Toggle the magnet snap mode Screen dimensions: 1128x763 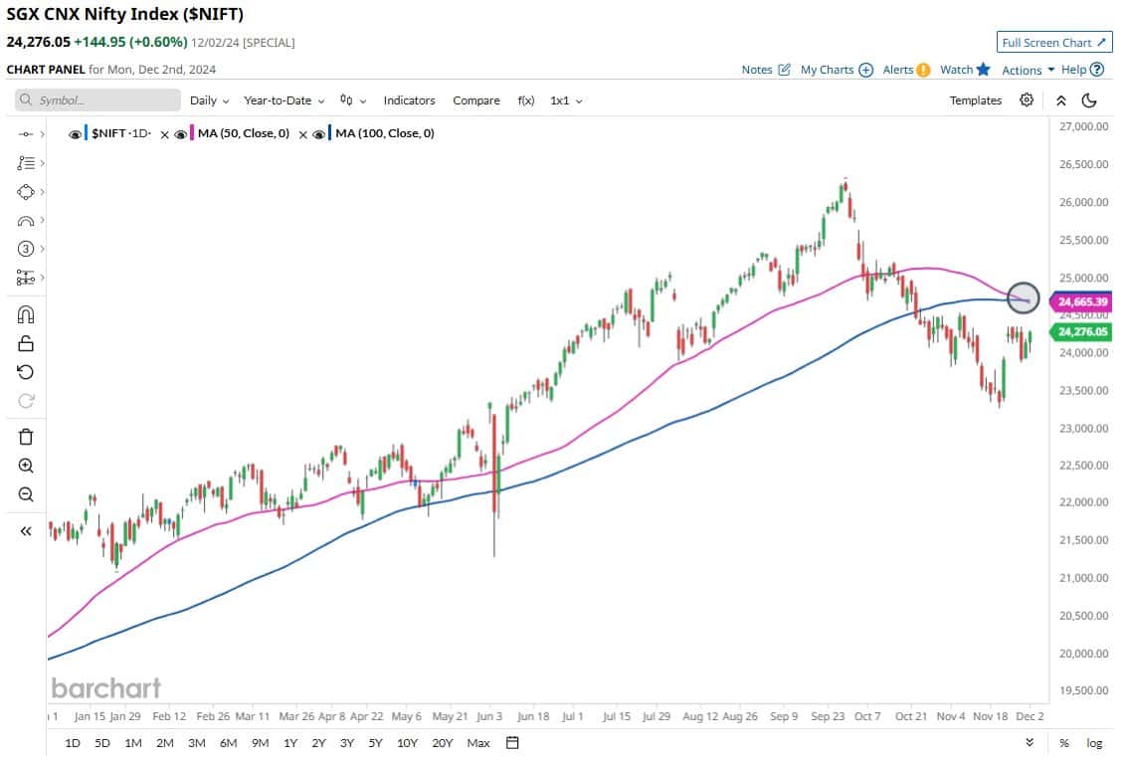pyautogui.click(x=25, y=315)
